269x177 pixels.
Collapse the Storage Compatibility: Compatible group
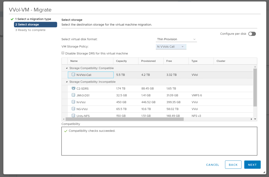point(67,68)
